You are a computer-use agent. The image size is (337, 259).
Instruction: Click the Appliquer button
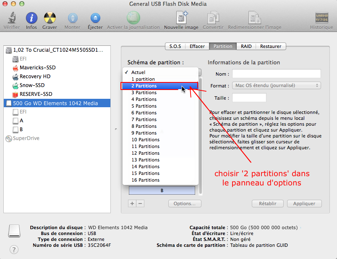pyautogui.click(x=304, y=203)
